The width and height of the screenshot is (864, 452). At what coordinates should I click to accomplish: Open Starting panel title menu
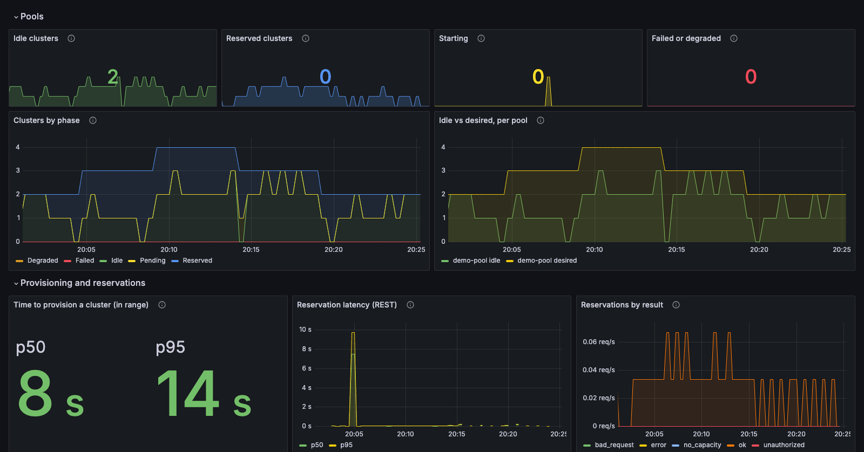point(454,38)
